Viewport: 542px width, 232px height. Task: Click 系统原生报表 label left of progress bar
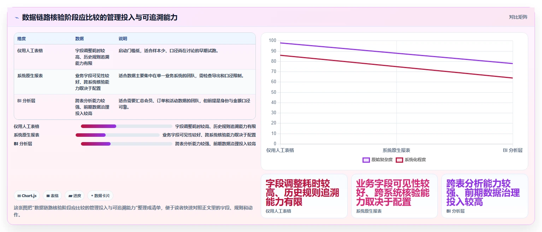pyautogui.click(x=26, y=135)
